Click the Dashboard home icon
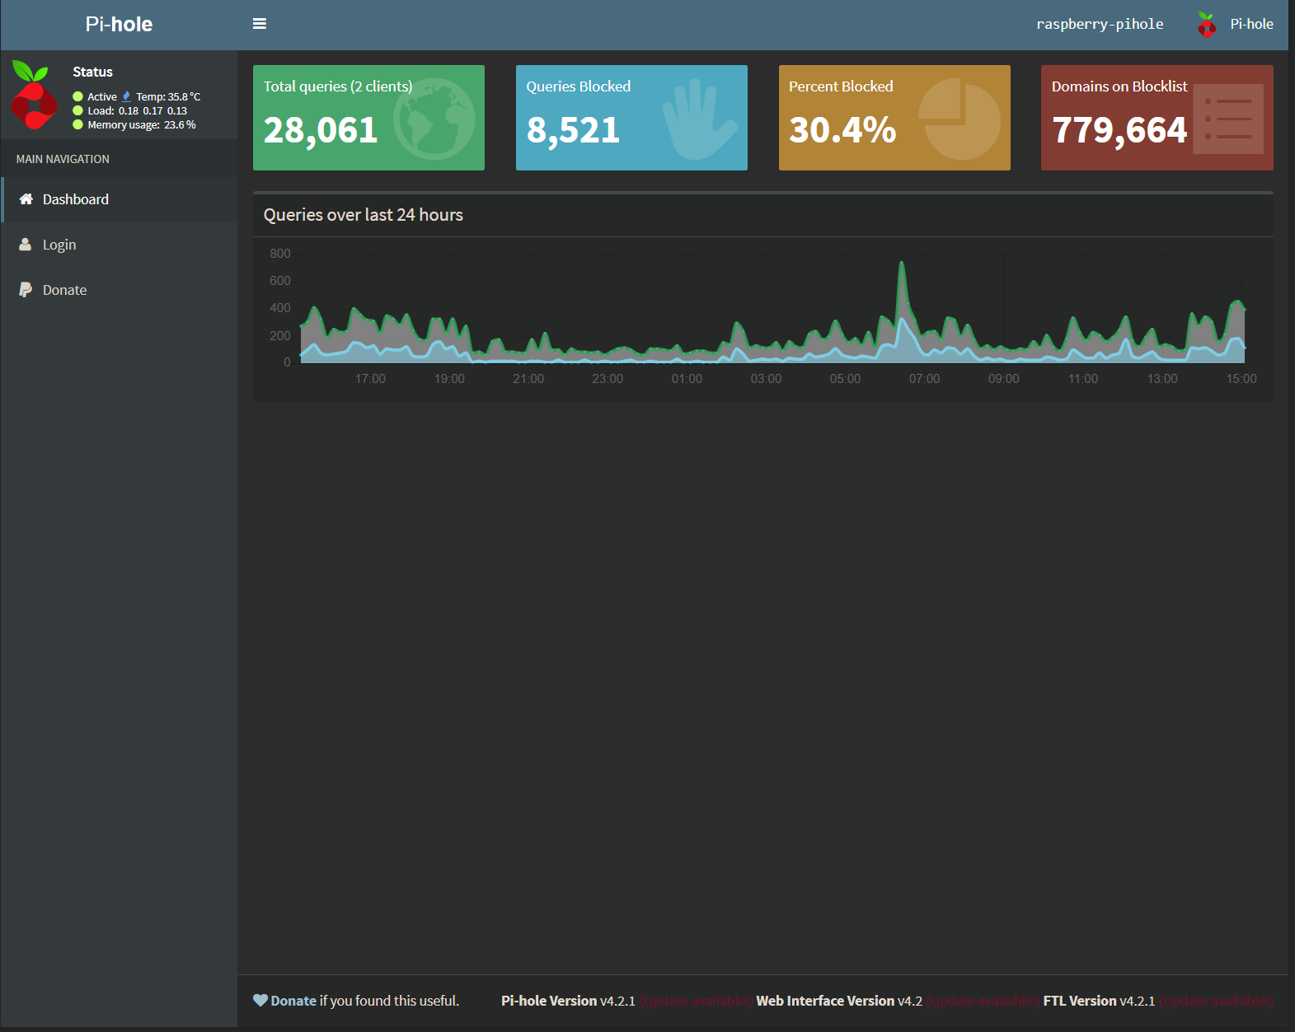The image size is (1295, 1032). [26, 199]
